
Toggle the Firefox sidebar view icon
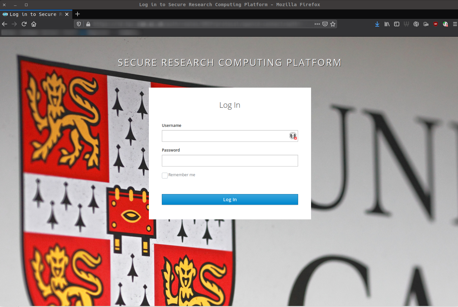396,24
